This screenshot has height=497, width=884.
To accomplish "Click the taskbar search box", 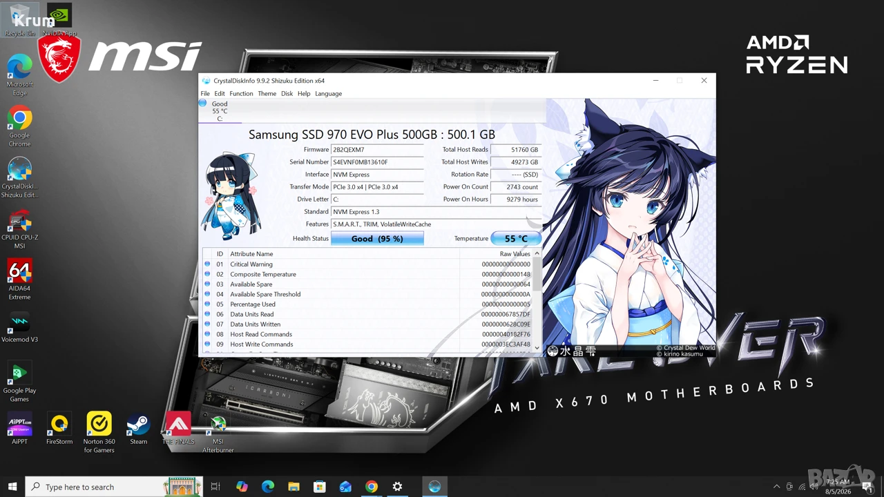I will tap(114, 487).
